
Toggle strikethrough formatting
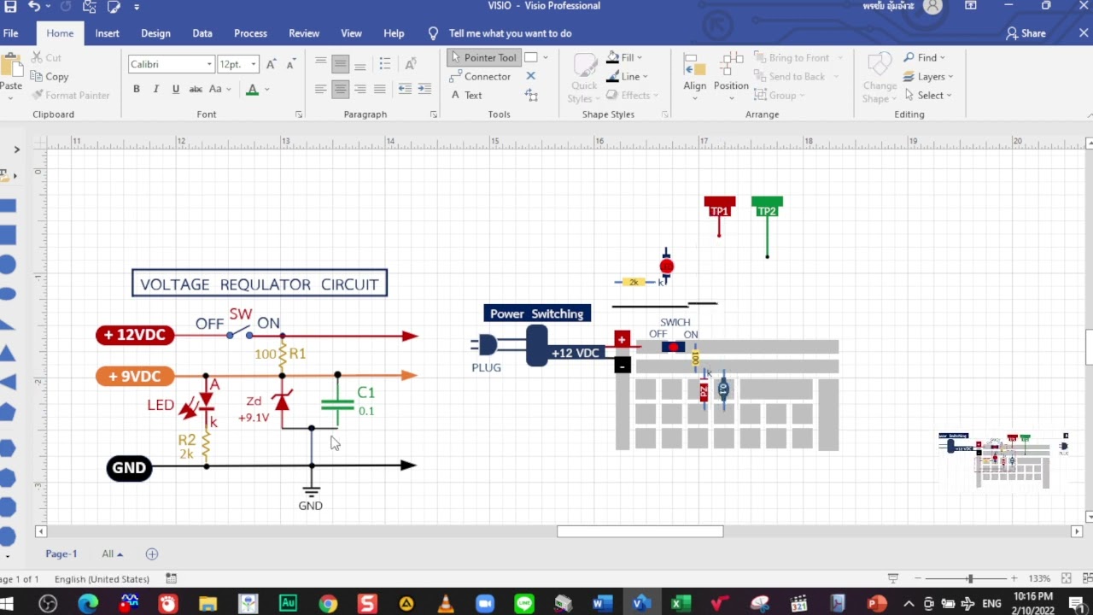coord(196,89)
